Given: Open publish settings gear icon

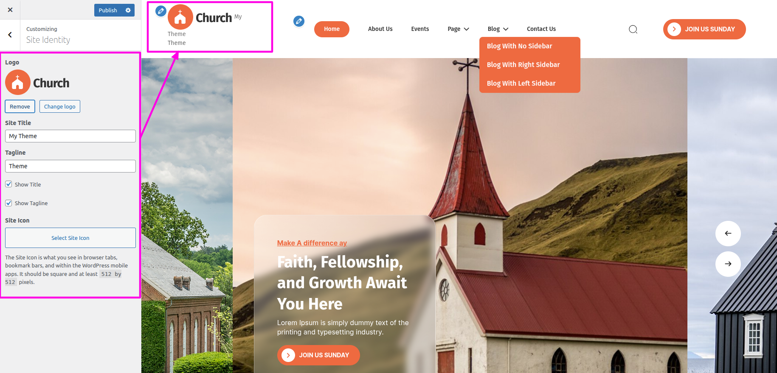Looking at the screenshot, I should (128, 10).
